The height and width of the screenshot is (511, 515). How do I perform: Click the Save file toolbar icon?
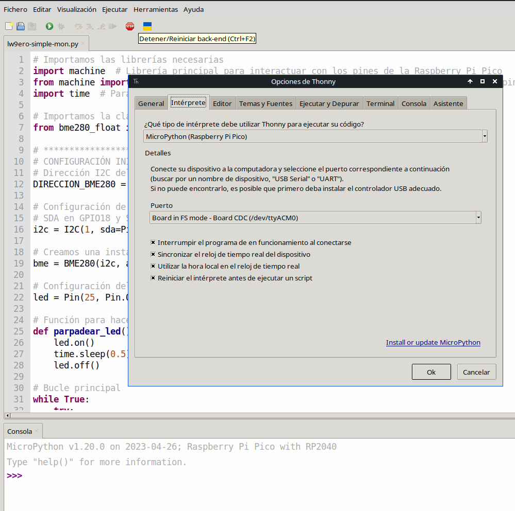[x=32, y=26]
